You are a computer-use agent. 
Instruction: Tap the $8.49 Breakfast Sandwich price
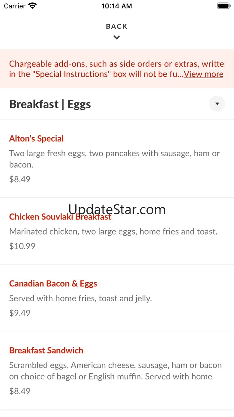click(x=20, y=391)
